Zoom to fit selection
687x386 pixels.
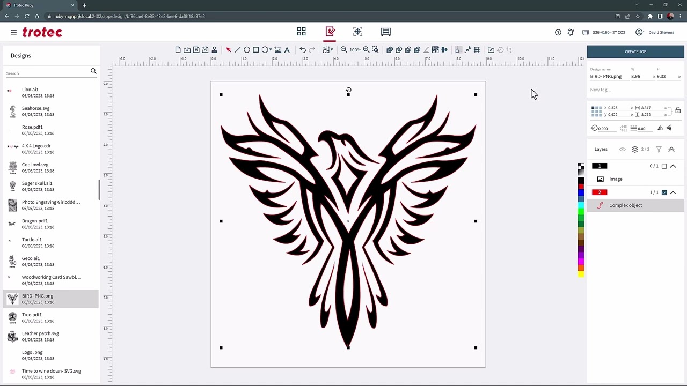(375, 50)
